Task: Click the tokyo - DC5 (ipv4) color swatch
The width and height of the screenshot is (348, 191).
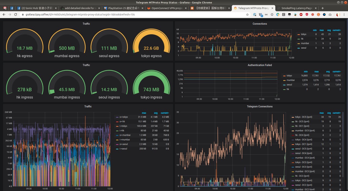Action: tap(293, 117)
